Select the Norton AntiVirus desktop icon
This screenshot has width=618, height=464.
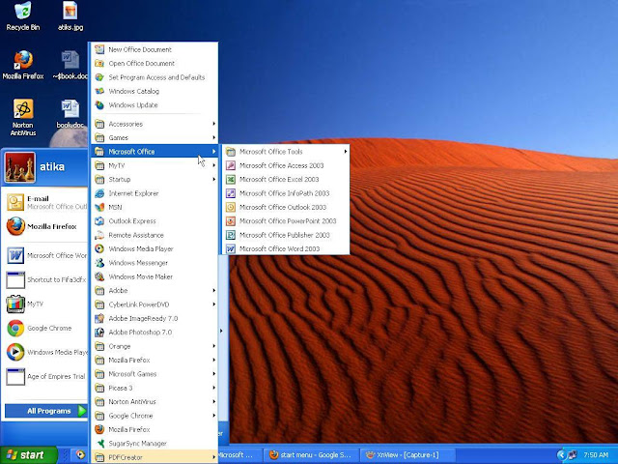23,117
